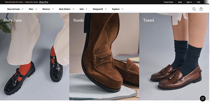The height and width of the screenshot is (103, 210).
Task: Open the Men menu item
Action: 31,9
